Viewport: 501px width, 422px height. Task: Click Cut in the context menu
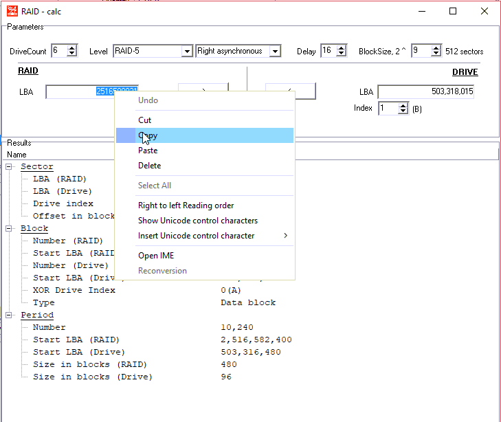pyautogui.click(x=145, y=120)
